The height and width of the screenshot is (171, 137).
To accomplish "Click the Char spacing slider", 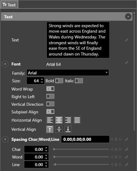I will [81, 149].
